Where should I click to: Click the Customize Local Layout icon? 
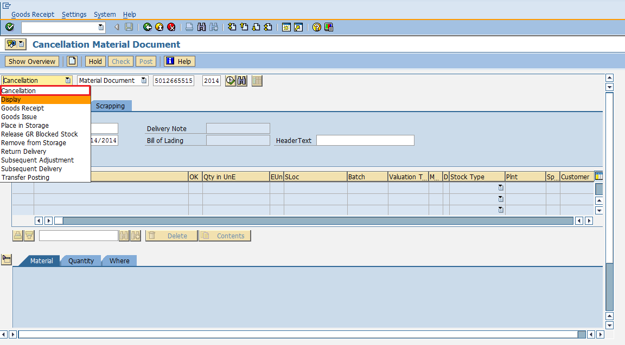click(328, 27)
